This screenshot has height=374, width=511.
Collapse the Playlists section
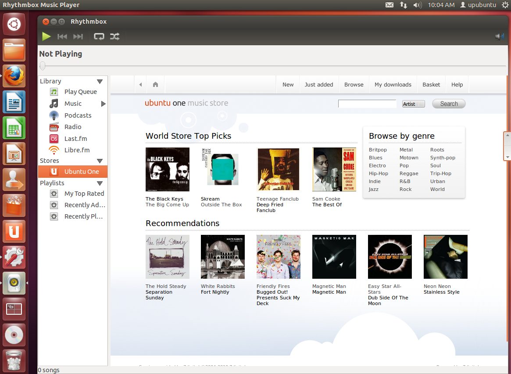100,183
